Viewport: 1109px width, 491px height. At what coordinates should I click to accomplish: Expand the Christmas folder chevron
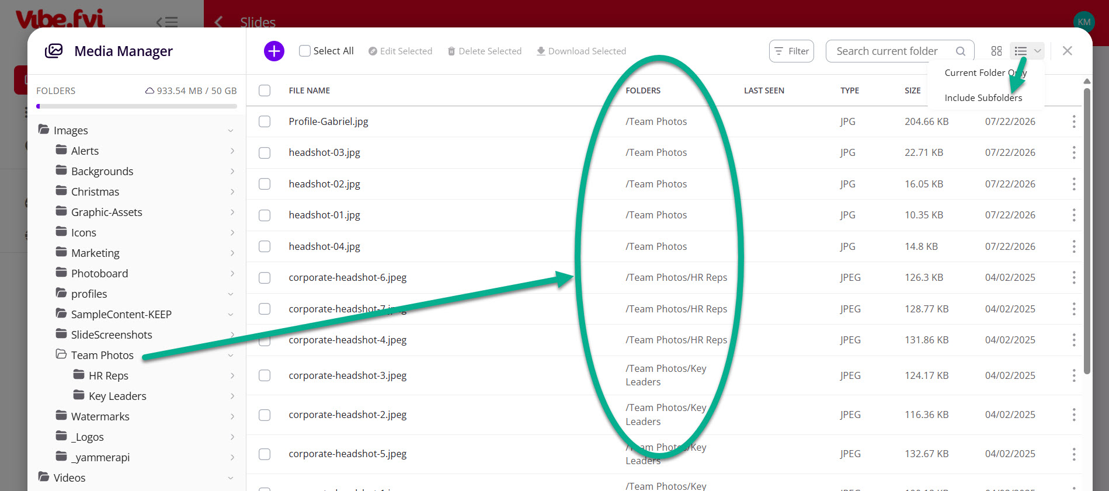(232, 192)
